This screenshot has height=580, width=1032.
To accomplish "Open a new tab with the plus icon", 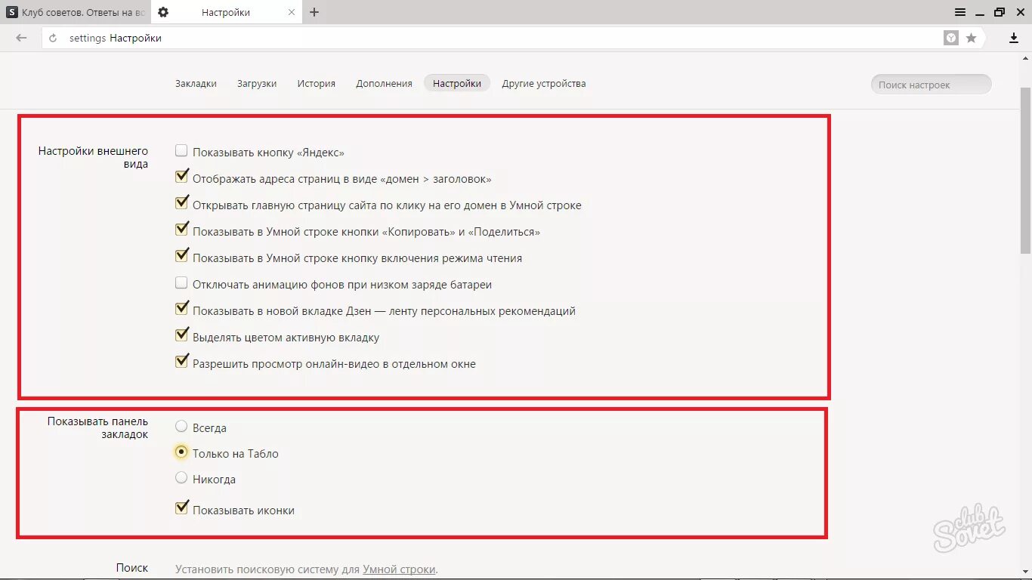I will [x=314, y=12].
